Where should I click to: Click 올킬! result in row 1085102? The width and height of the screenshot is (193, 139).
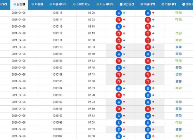click(x=179, y=102)
